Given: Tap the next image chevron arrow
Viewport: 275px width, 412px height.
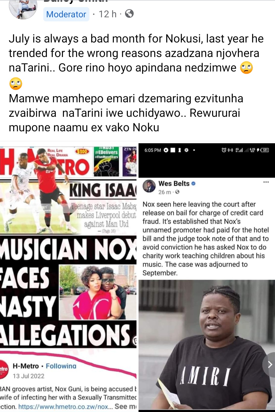Looking at the screenshot, I should point(269,365).
